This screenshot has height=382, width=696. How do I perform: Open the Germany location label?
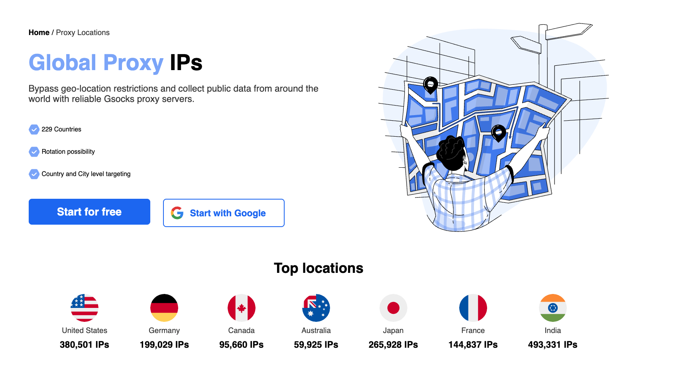click(164, 331)
